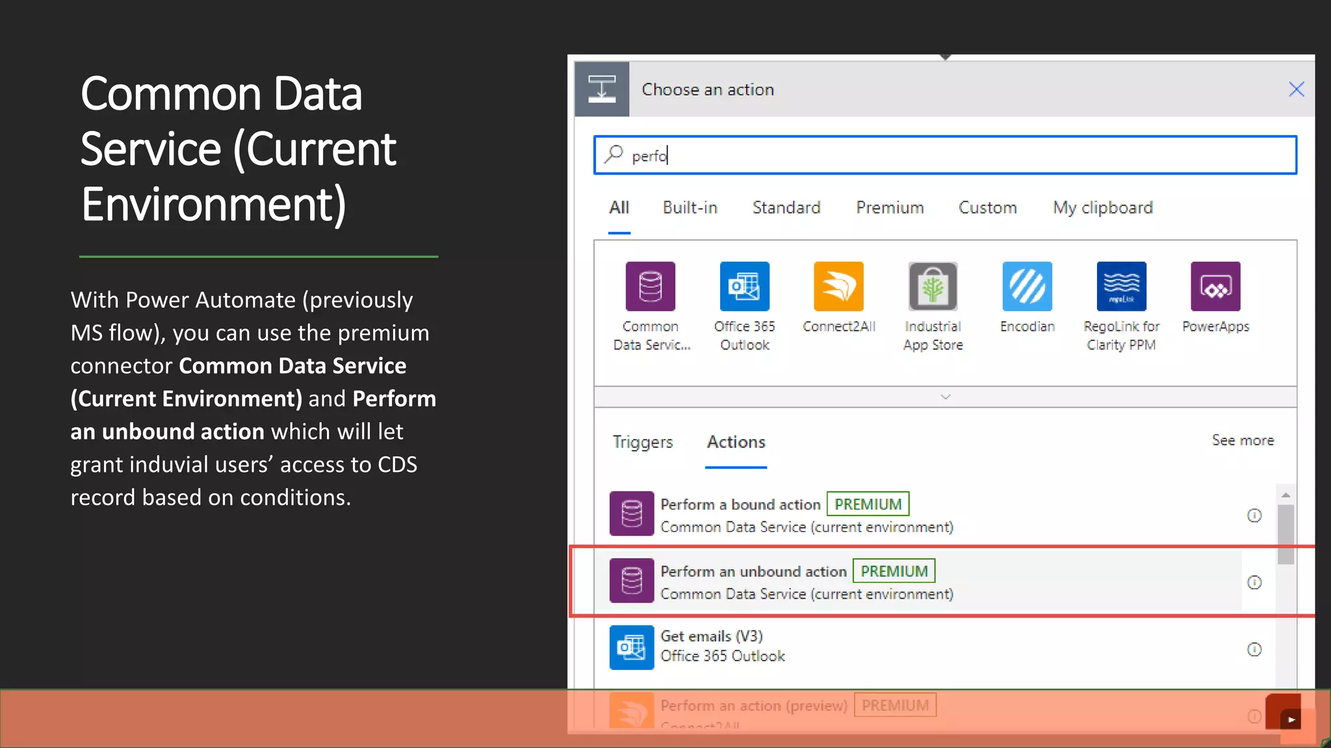This screenshot has width=1331, height=748.
Task: Click info icon for Perform a bound action
Action: (x=1254, y=516)
